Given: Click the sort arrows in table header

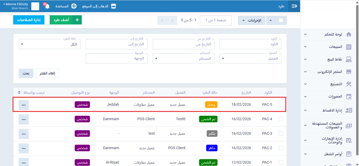Looking at the screenshot, I should pos(19,93).
